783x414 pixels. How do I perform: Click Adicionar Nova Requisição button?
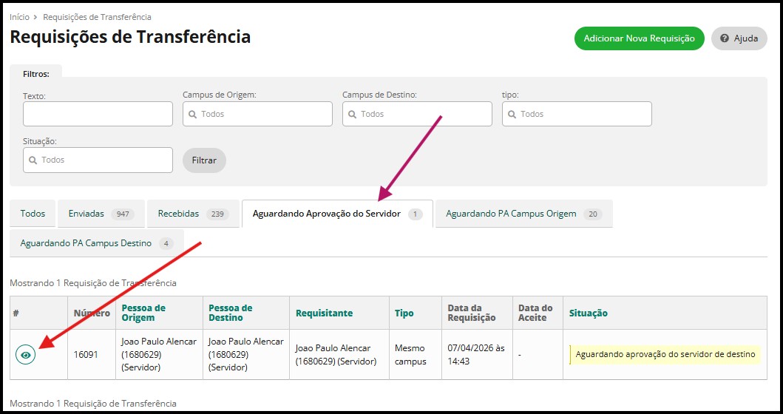point(639,38)
